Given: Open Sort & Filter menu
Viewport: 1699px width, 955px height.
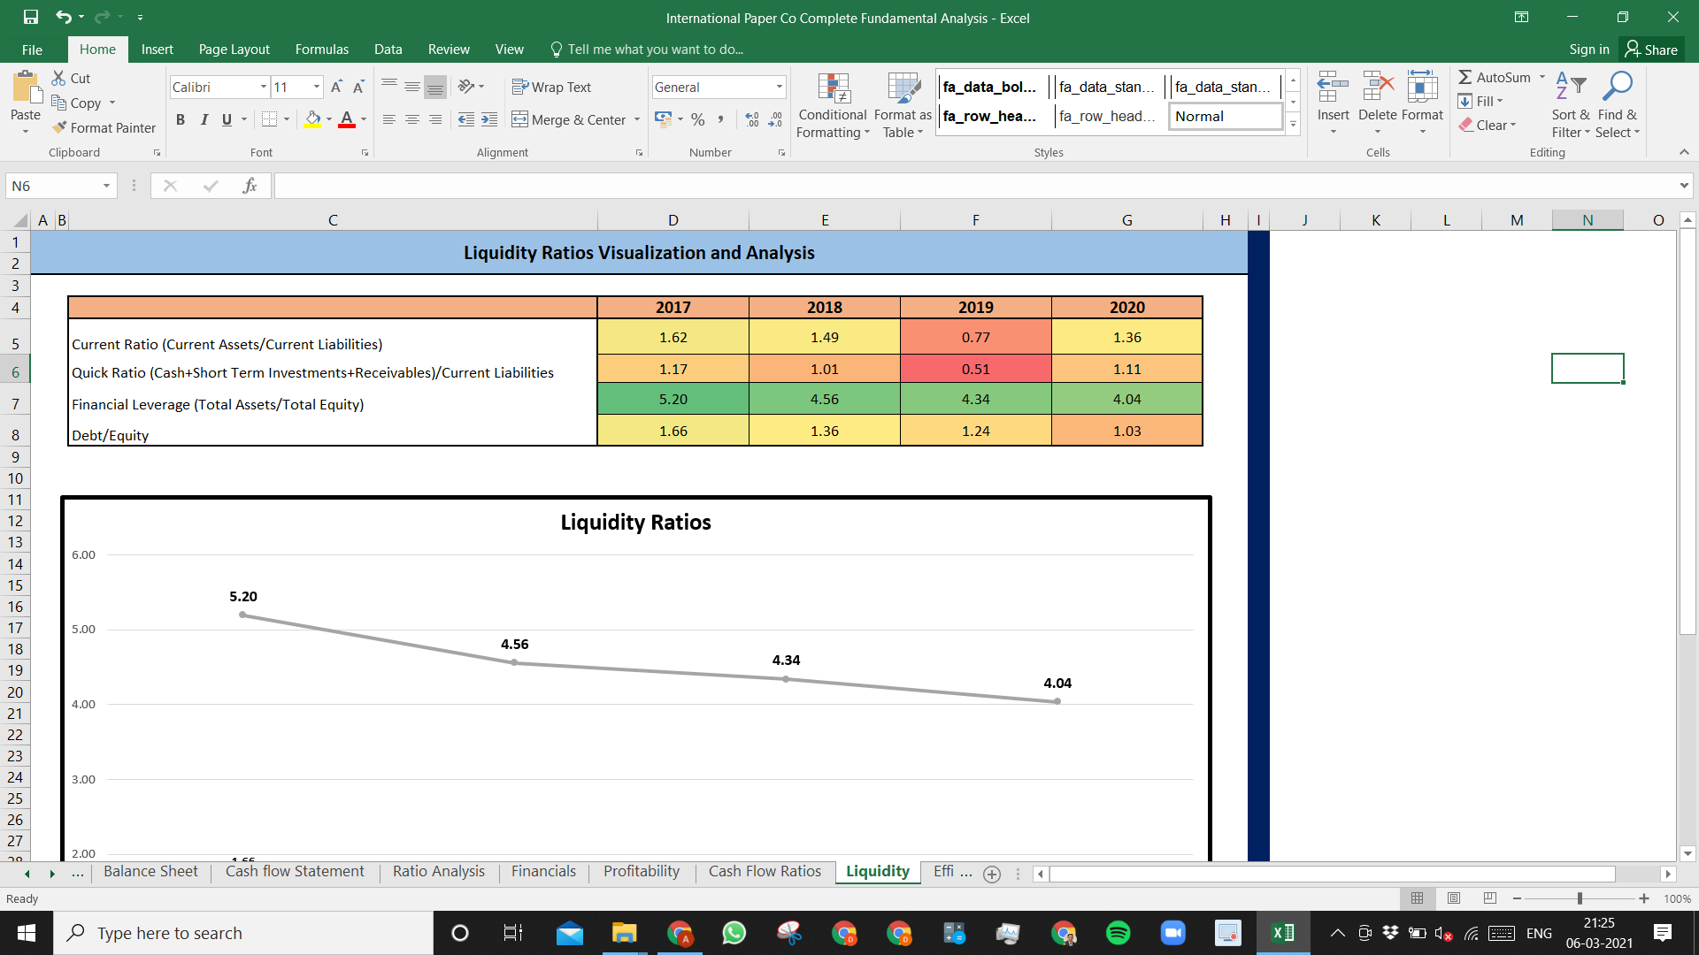Looking at the screenshot, I should (x=1571, y=105).
